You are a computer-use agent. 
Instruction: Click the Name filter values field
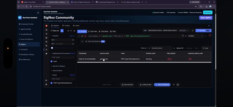click(x=63, y=79)
